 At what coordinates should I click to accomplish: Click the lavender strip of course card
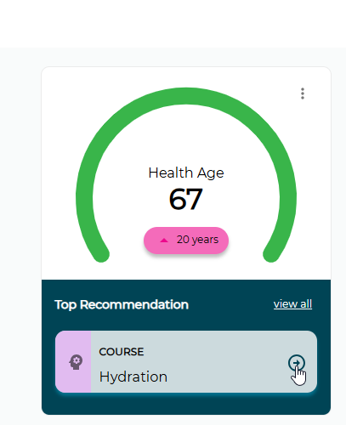[73, 361]
